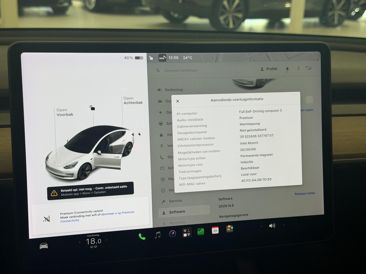This screenshot has width=366, height=274.
Task: Select the Warmtepomp value
Action: pos(250,124)
